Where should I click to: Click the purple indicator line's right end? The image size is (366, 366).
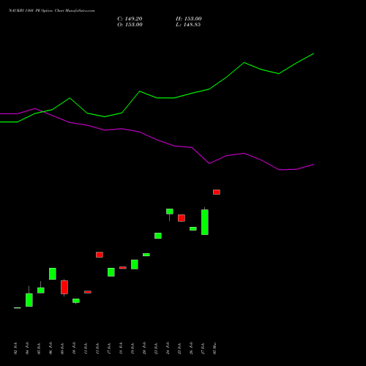[x=313, y=165]
